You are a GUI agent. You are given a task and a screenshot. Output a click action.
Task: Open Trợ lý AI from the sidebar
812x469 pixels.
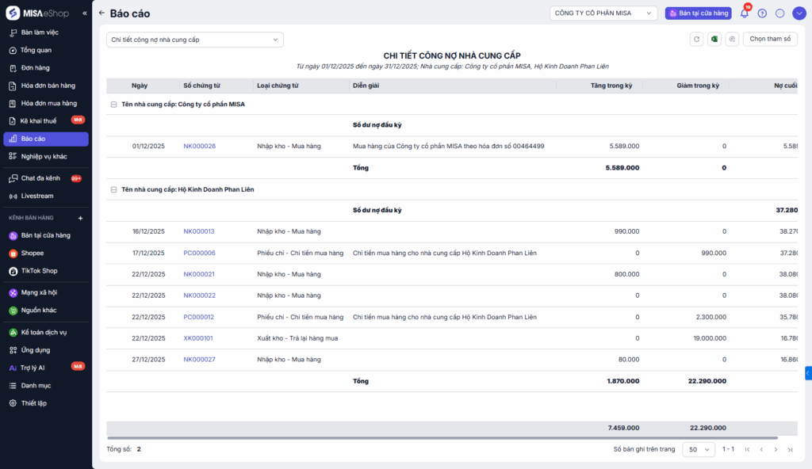33,368
